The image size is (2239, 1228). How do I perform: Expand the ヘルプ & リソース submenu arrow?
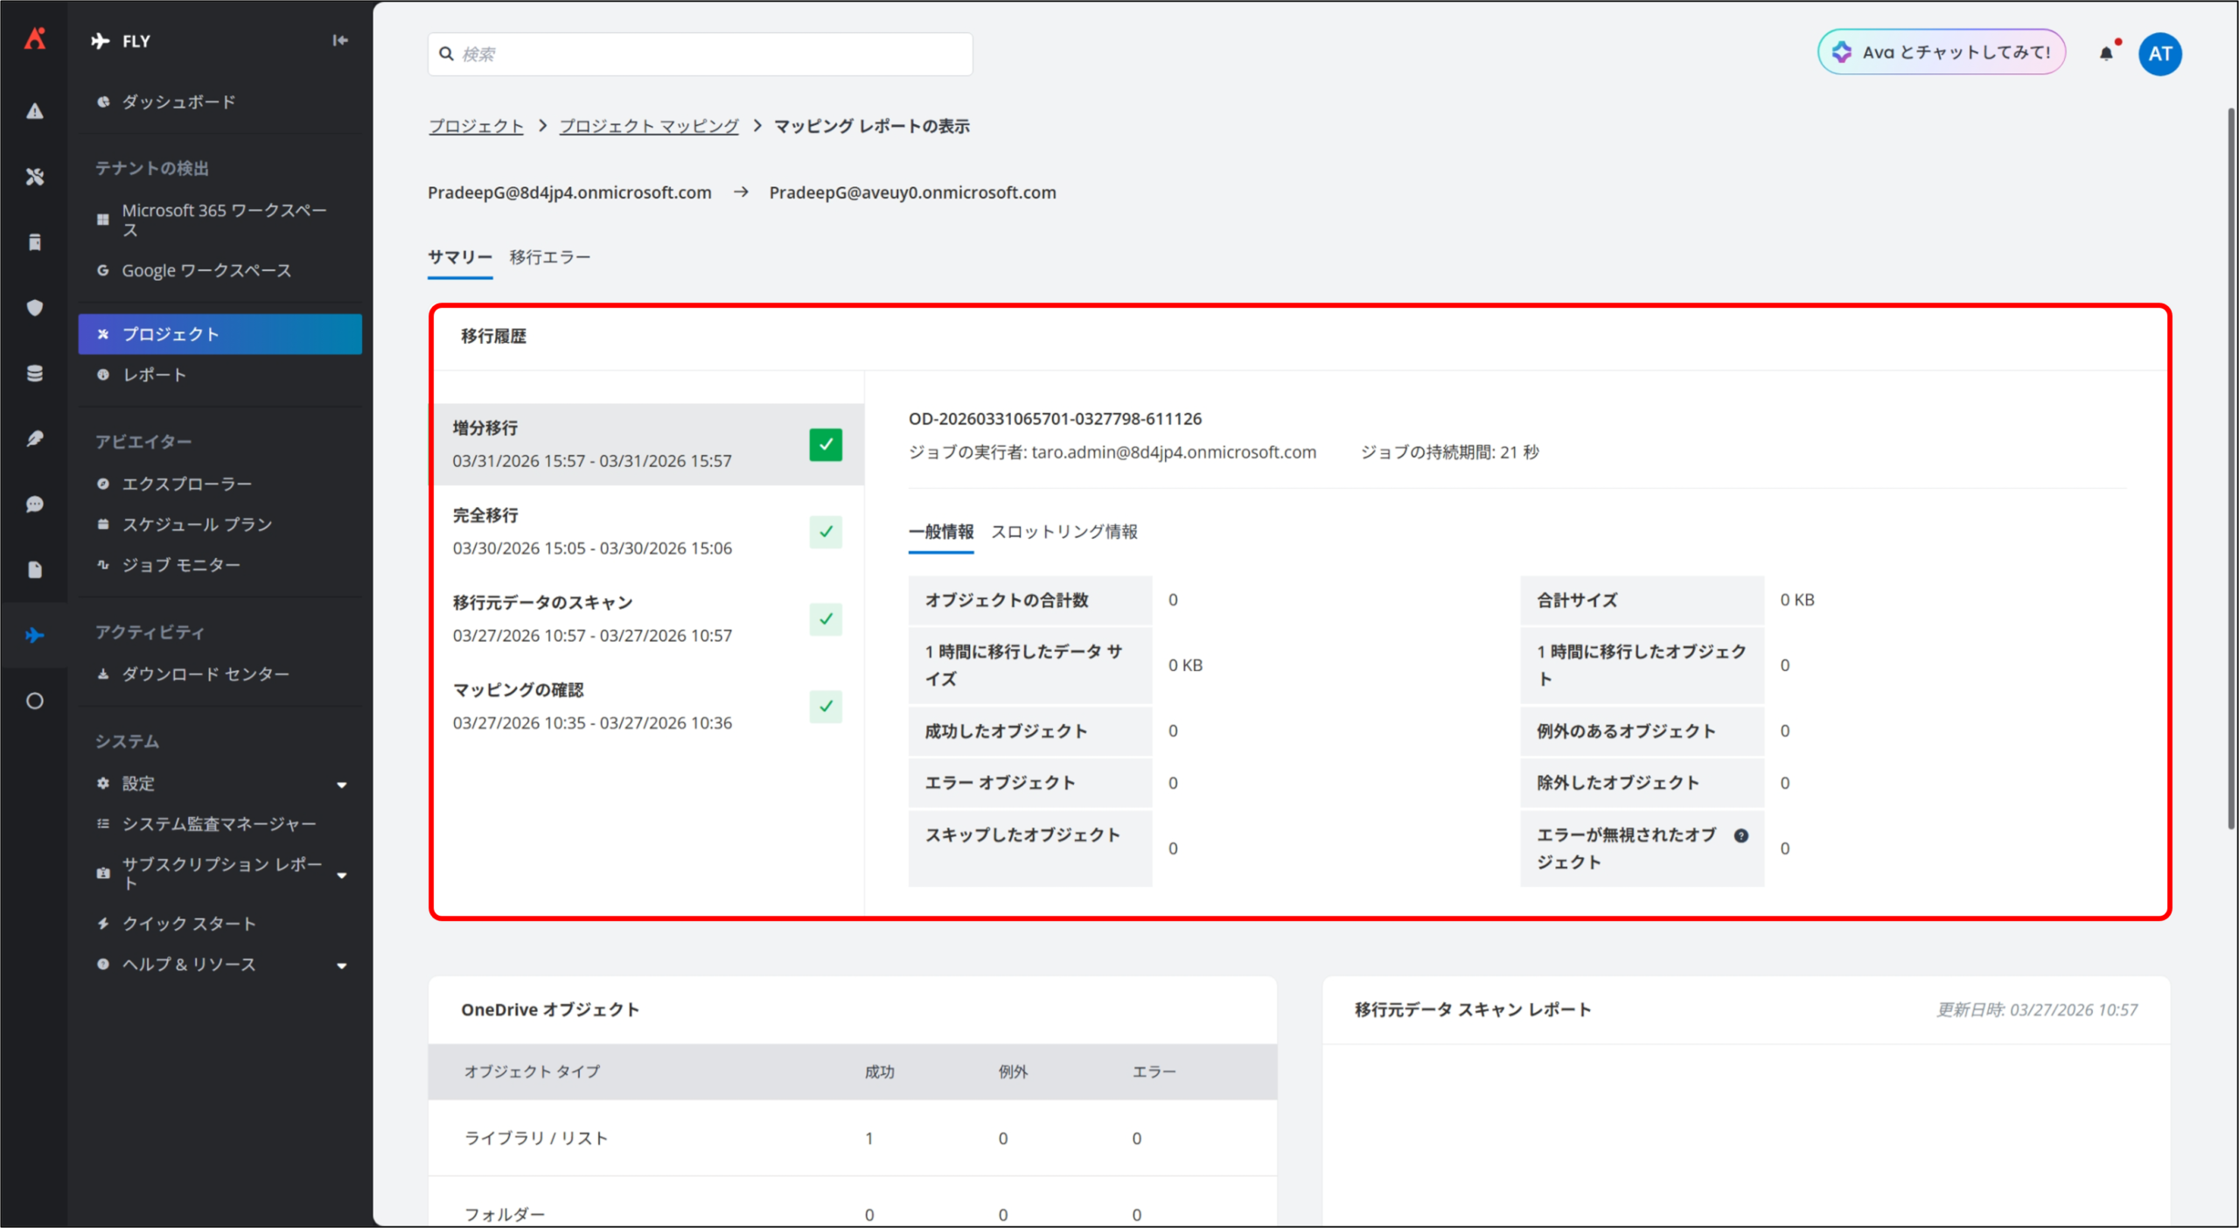click(342, 966)
